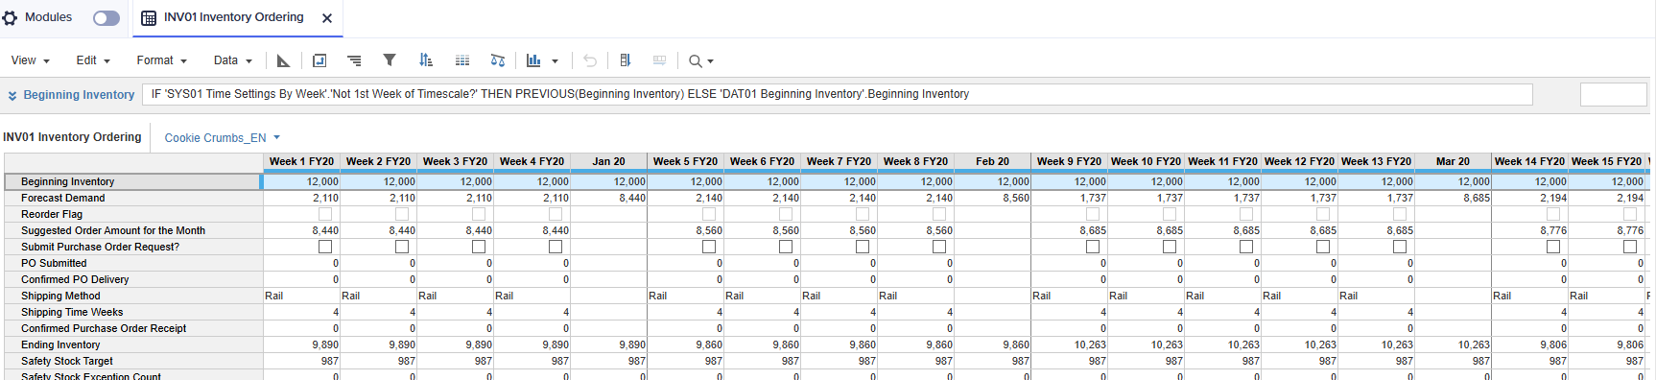Click the INV01 Inventory Ordering grid title
The image size is (1656, 380).
(72, 137)
